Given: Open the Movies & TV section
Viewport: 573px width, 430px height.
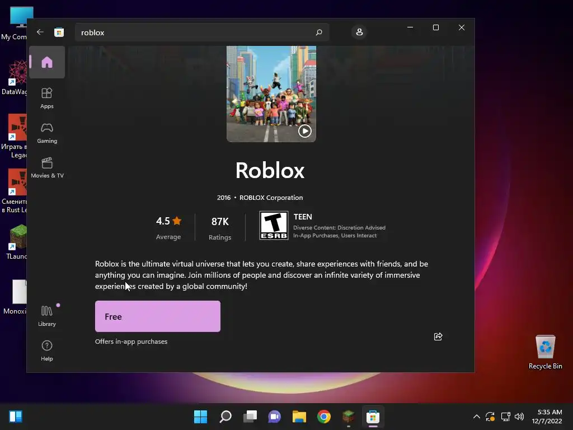Looking at the screenshot, I should click(47, 168).
